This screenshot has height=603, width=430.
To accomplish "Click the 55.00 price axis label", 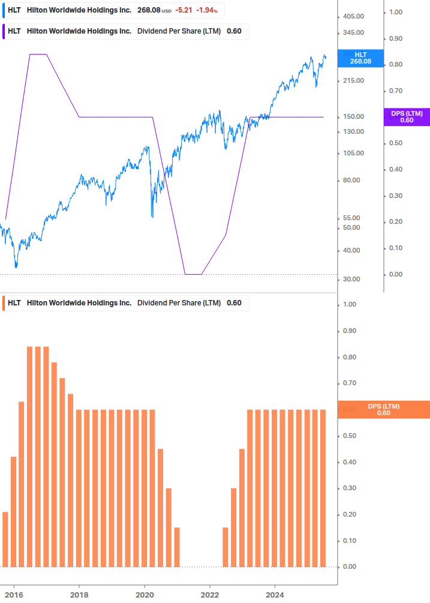I will coord(351,218).
